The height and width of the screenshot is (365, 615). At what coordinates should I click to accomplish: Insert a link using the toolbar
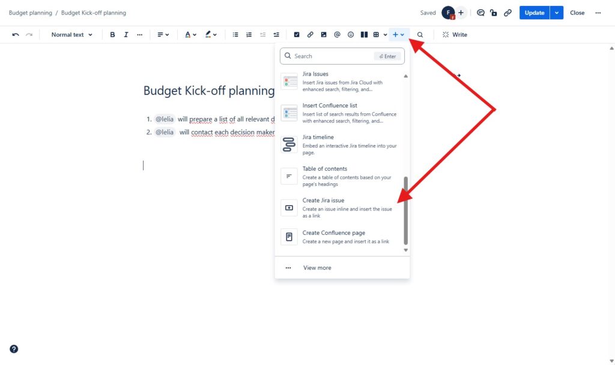tap(310, 34)
